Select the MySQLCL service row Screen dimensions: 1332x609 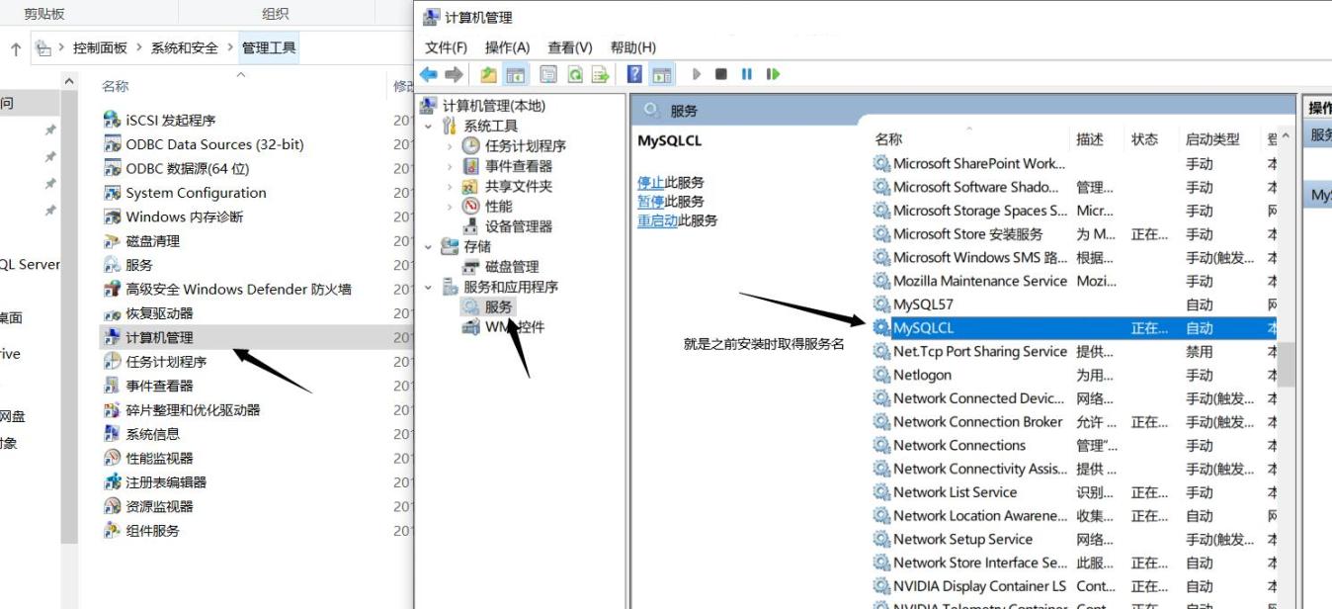pos(1074,328)
